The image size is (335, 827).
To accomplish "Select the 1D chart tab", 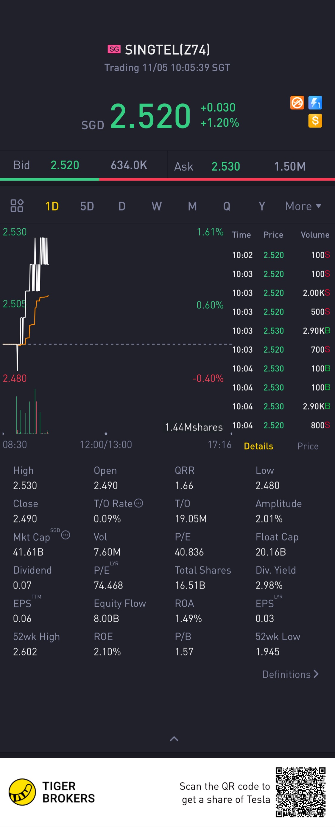I will tap(52, 206).
